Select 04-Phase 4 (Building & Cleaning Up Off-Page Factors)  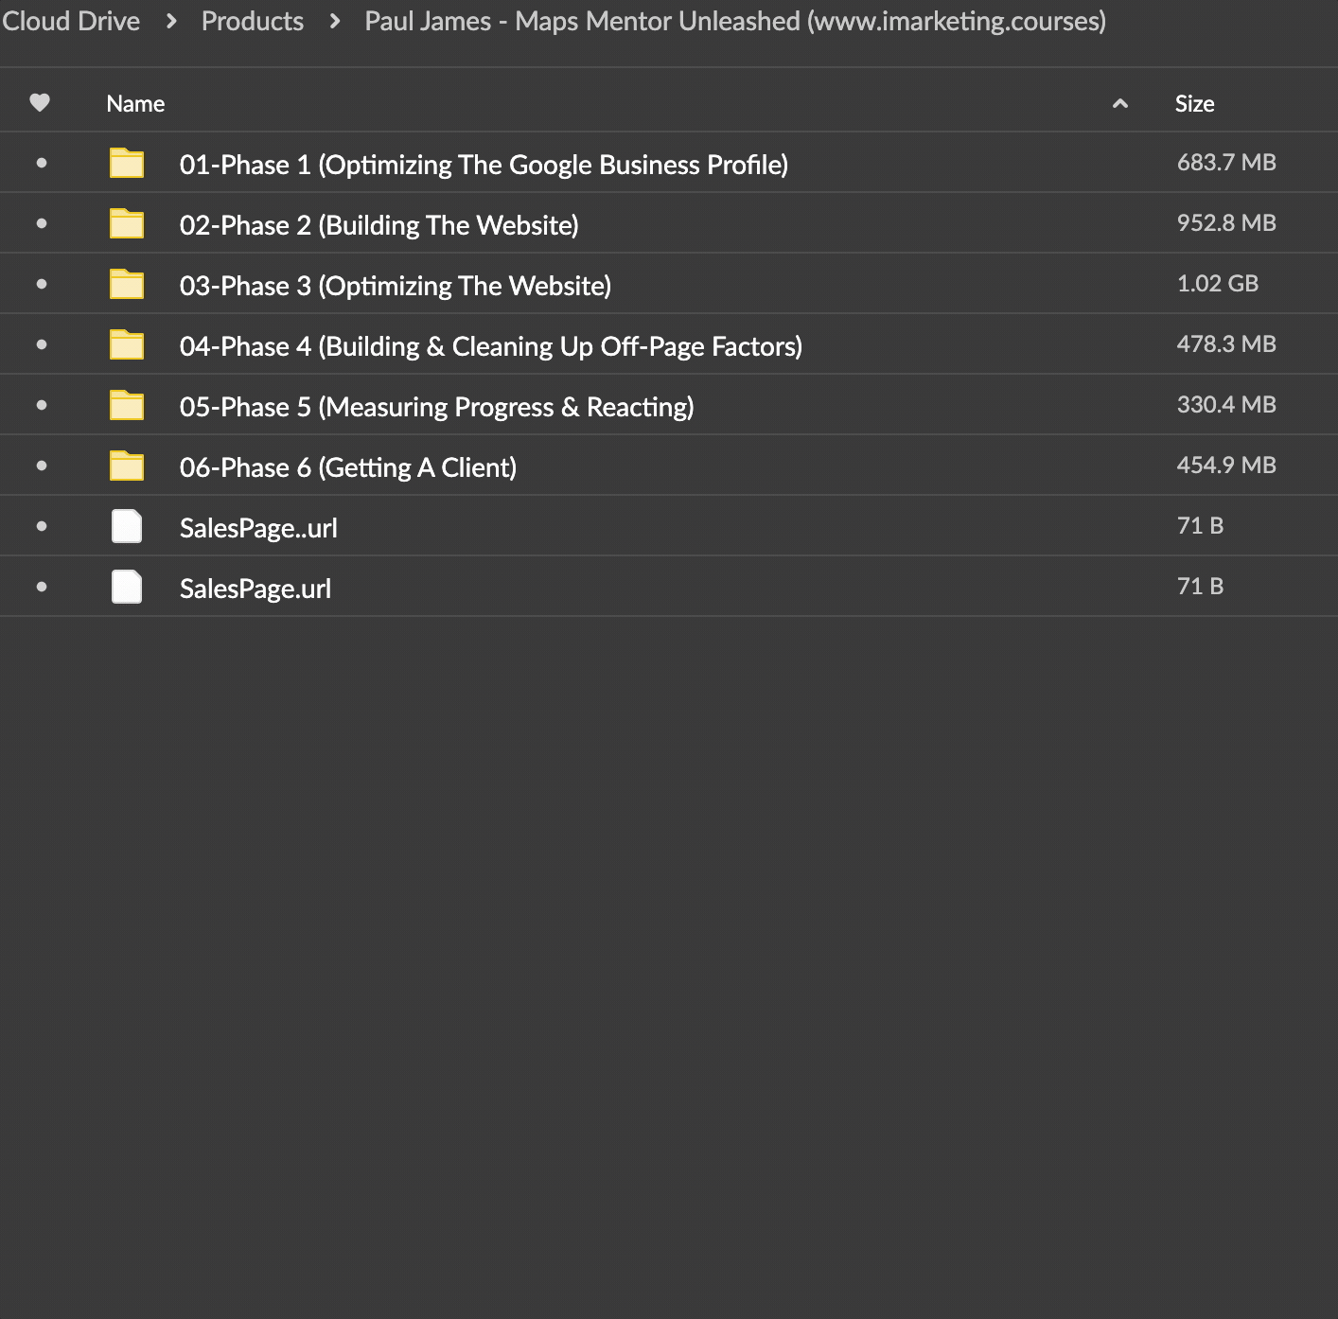tap(491, 346)
